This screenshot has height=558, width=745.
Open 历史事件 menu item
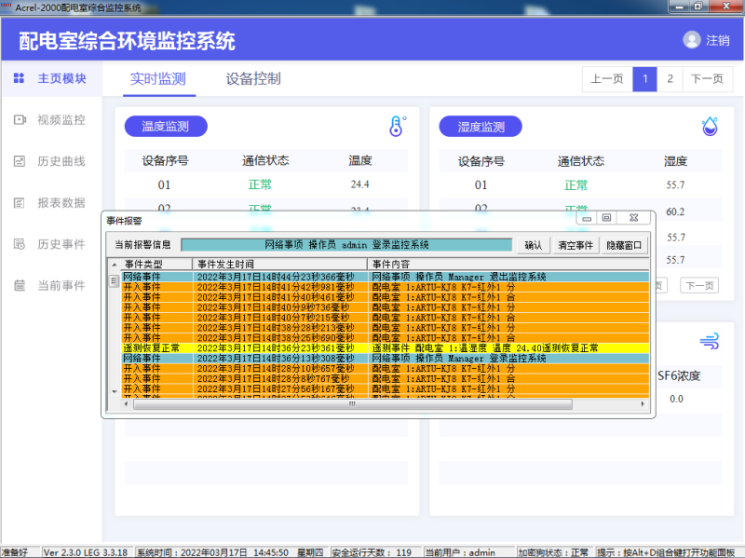pyautogui.click(x=61, y=244)
